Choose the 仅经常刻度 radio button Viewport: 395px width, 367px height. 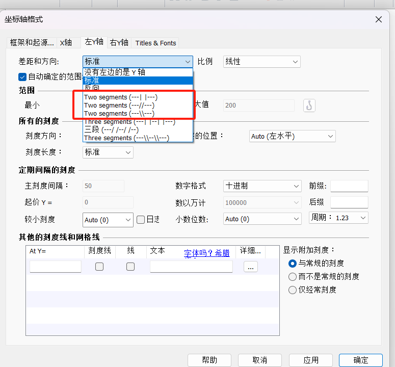293,290
